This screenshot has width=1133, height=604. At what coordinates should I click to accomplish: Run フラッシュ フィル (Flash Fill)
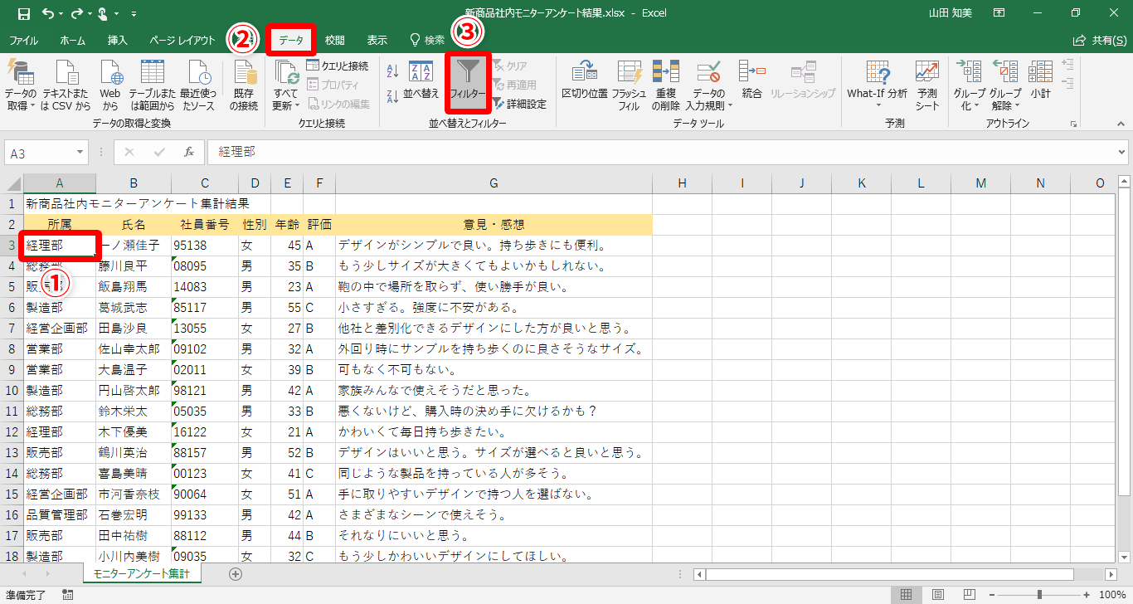point(630,86)
